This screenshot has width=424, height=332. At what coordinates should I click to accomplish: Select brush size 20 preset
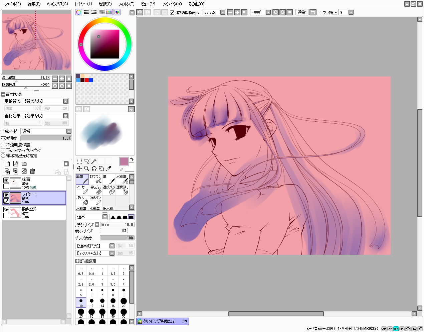click(x=124, y=303)
